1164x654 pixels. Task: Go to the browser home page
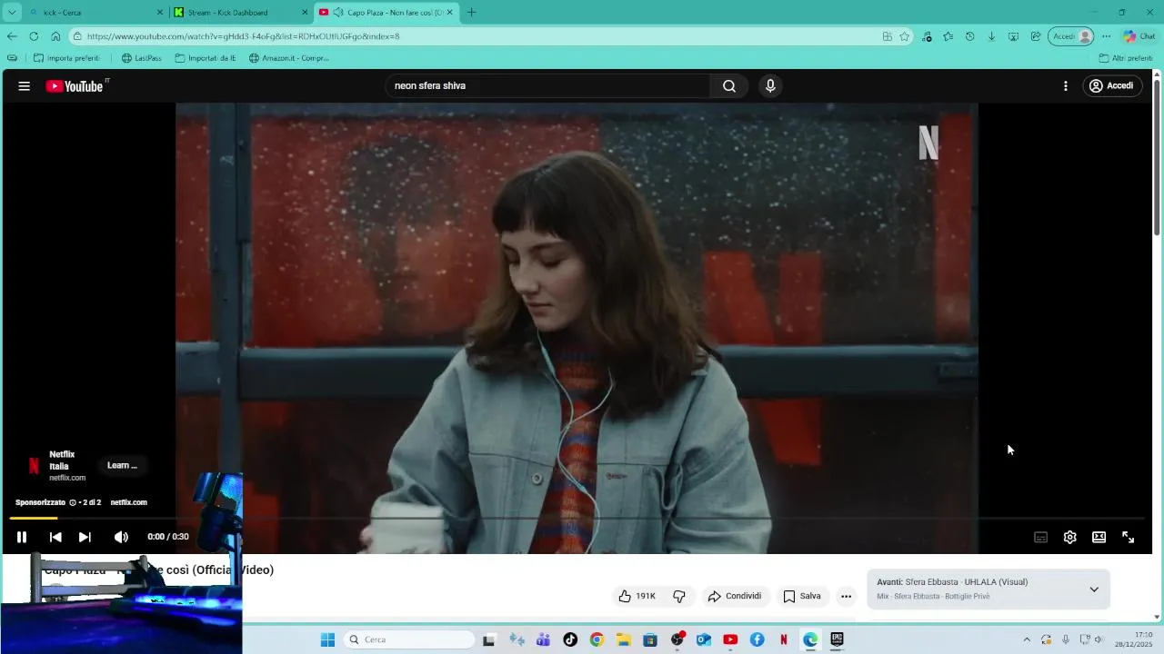click(x=55, y=36)
